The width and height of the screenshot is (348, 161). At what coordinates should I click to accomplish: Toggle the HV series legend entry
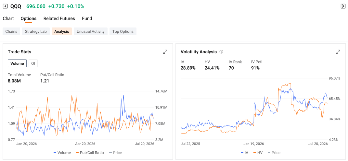tap(258, 153)
